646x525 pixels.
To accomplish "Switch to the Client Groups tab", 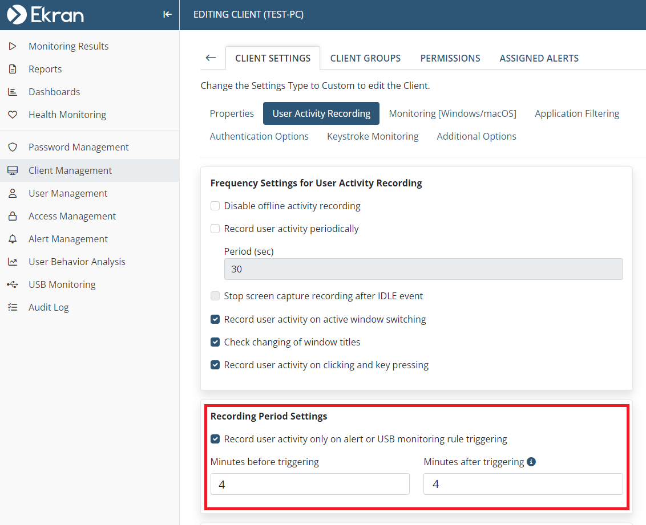I will tap(365, 58).
